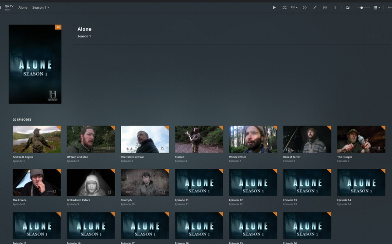The height and width of the screenshot is (244, 392).
Task: Click the left arrow icon at the toolbar end
Action: click(x=389, y=7)
